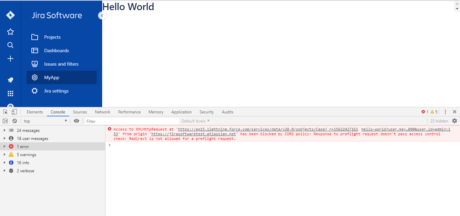
Task: Expand the 16 info group
Action: (x=5, y=162)
